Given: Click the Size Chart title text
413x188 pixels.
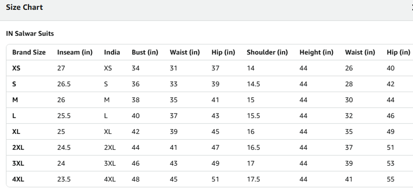Looking at the screenshot, I should (x=24, y=7).
